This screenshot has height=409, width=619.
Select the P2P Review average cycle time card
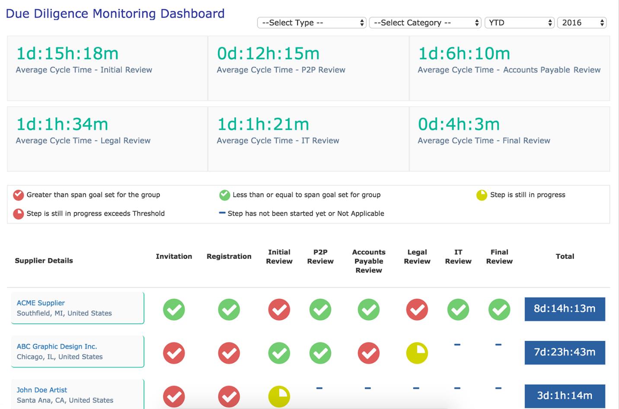pyautogui.click(x=309, y=68)
